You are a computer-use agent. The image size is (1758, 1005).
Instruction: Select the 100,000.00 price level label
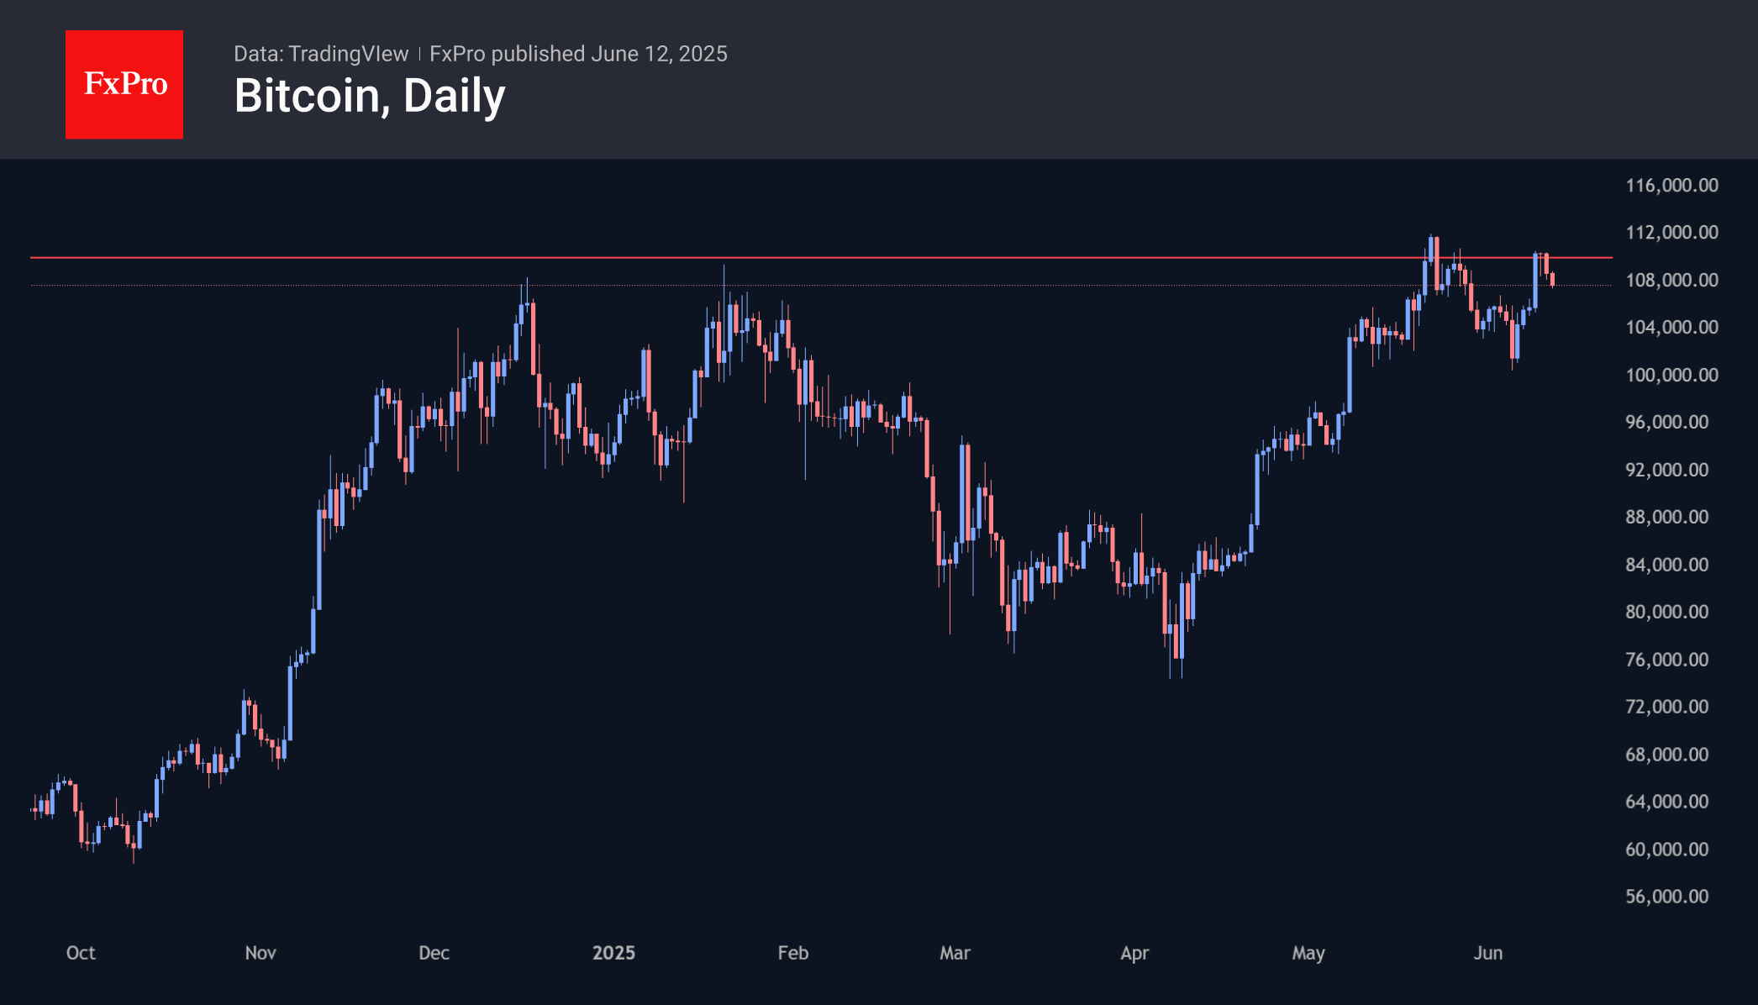[1671, 376]
